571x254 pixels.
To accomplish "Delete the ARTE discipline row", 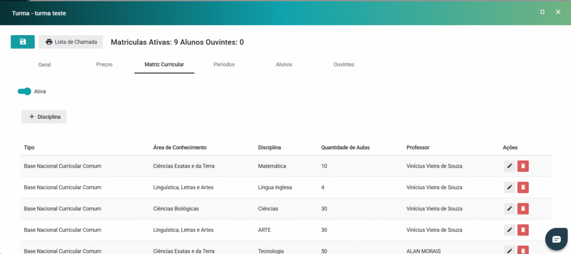I will point(523,230).
